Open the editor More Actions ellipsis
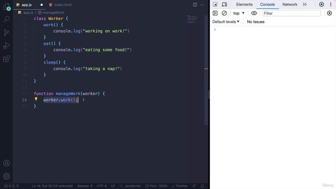336x189 pixels. click(202, 5)
